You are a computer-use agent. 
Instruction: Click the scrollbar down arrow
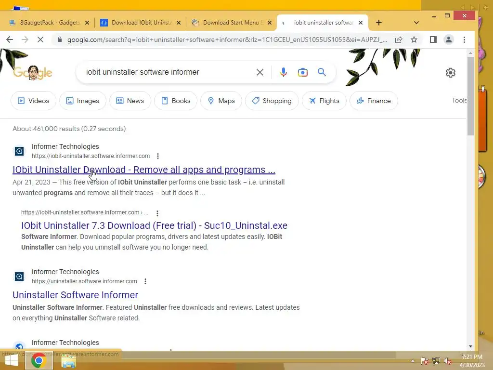470,346
